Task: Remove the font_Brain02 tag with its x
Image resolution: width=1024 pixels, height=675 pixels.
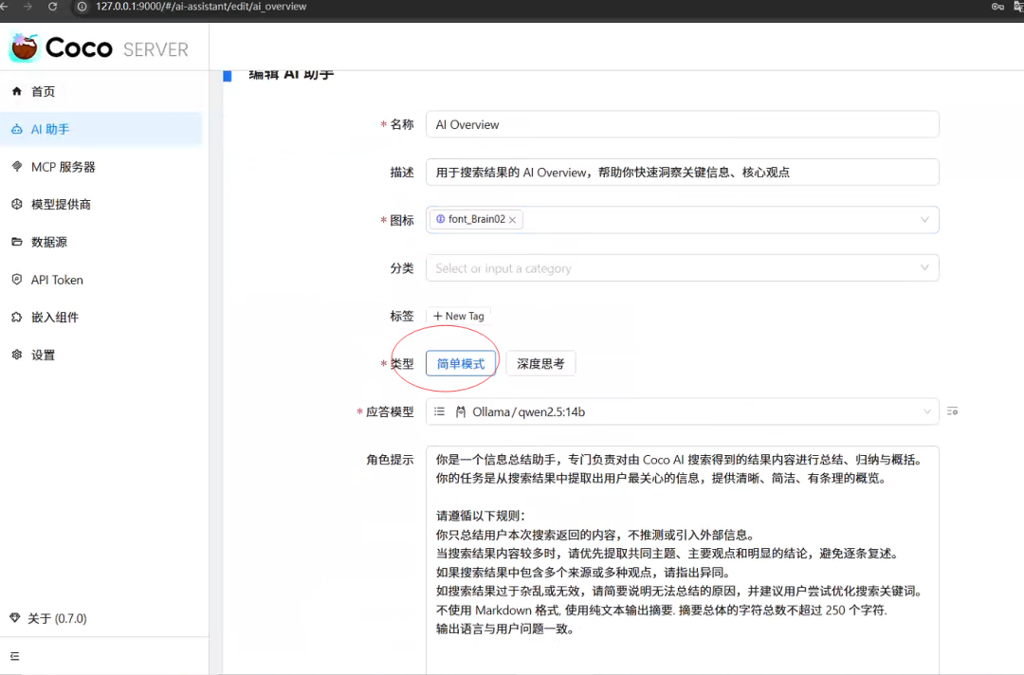Action: click(513, 220)
